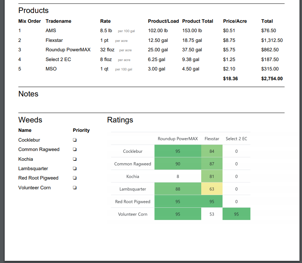Select the green 95 rating for Cocklebur

click(x=178, y=151)
